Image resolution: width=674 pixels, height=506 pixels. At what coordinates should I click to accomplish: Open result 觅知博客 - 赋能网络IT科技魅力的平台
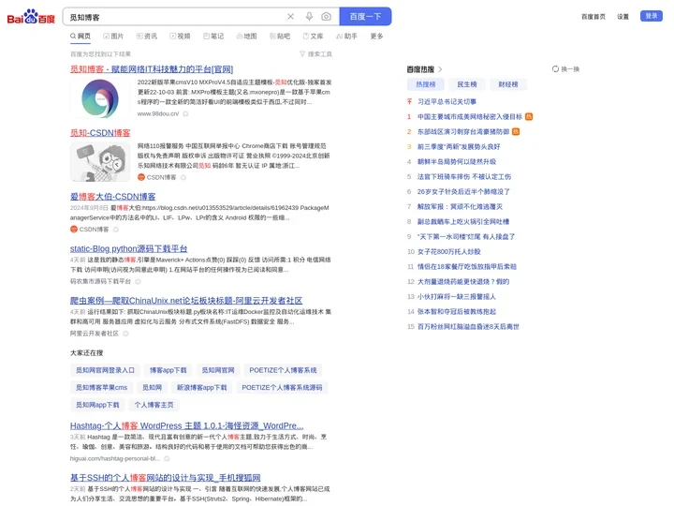152,69
